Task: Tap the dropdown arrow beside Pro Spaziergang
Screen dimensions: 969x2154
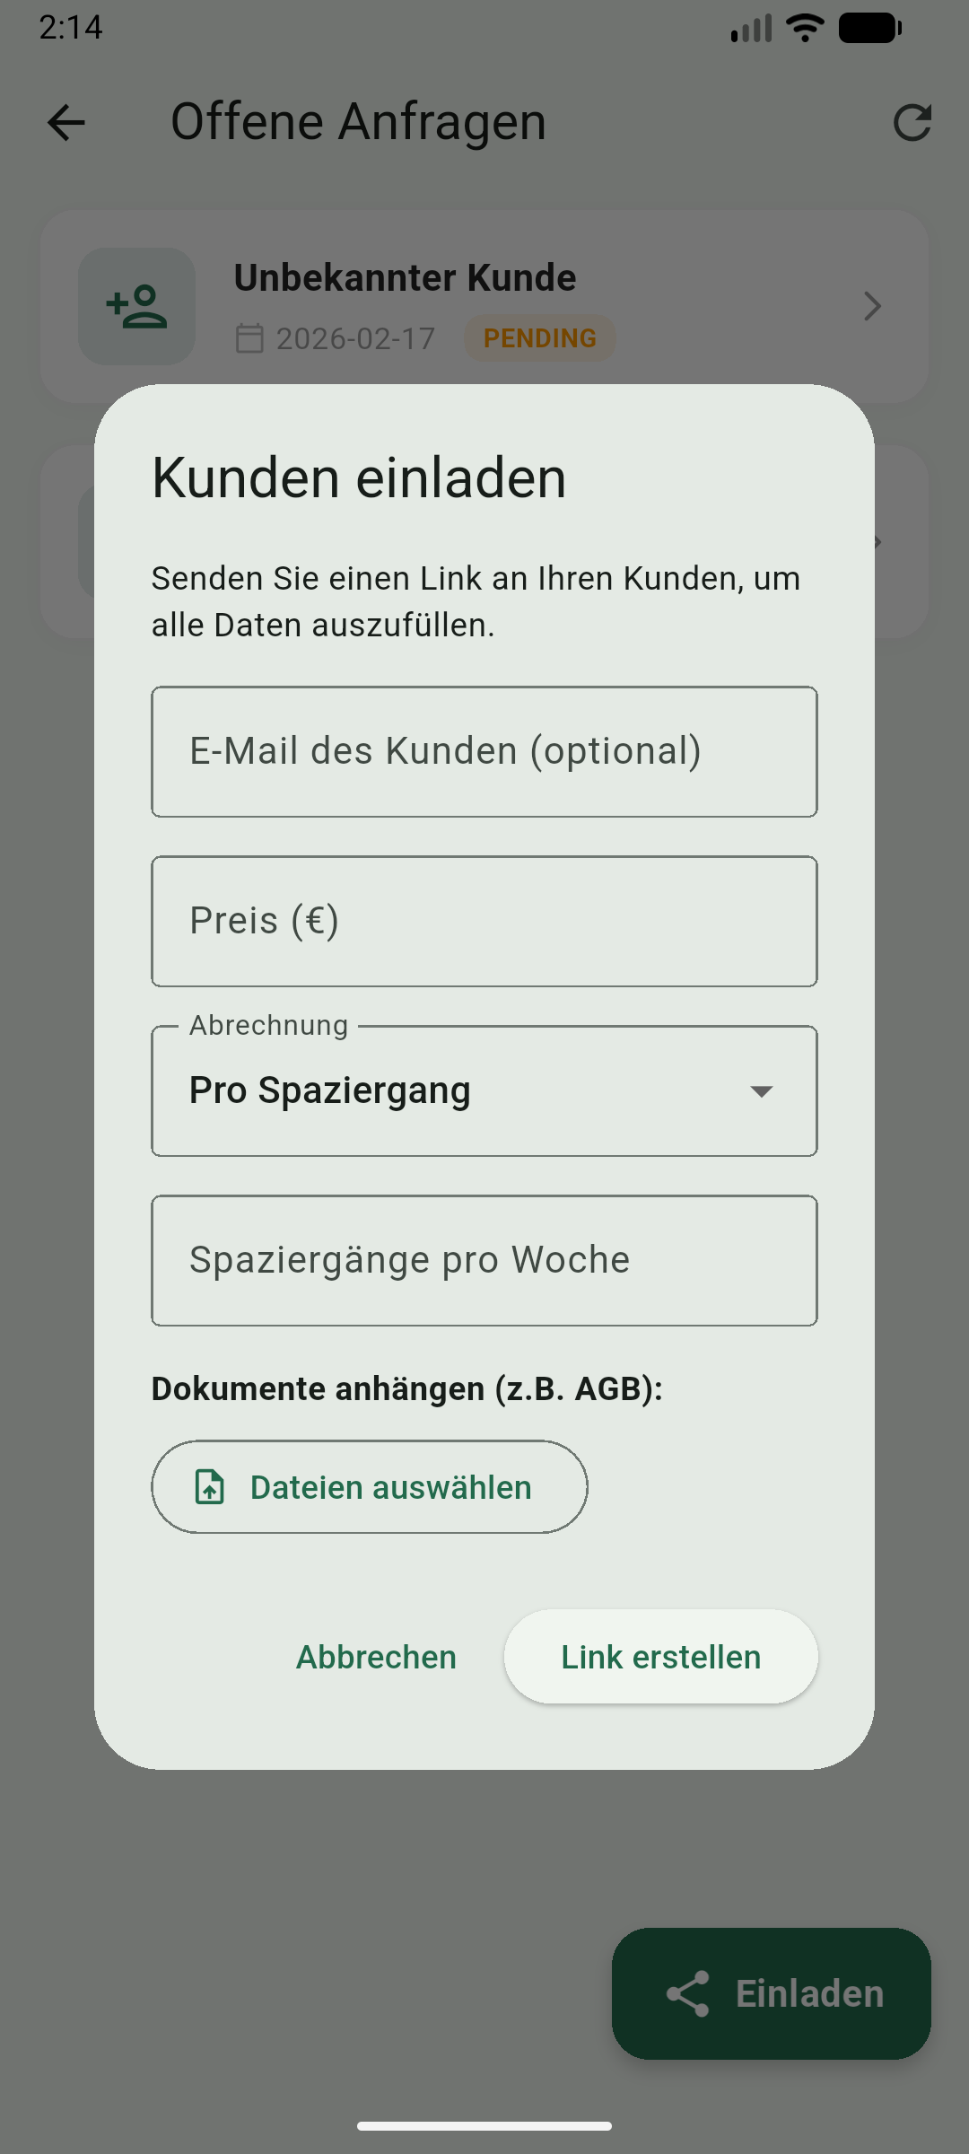Action: (761, 1093)
